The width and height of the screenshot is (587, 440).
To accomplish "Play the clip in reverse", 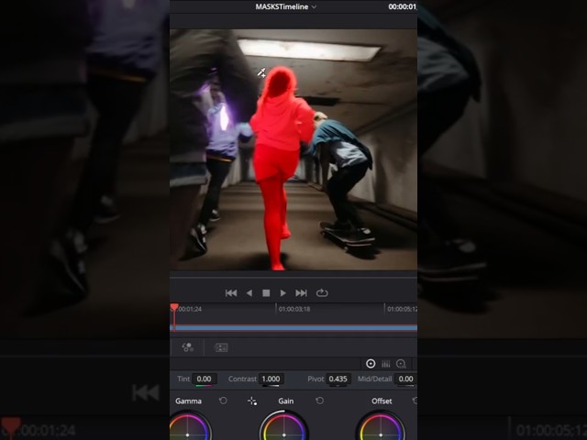I will pos(249,293).
